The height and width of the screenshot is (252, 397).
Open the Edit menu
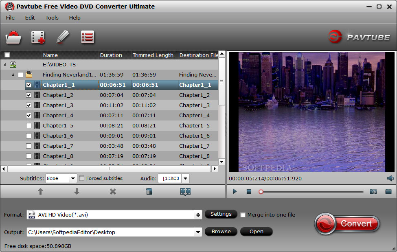(30, 18)
